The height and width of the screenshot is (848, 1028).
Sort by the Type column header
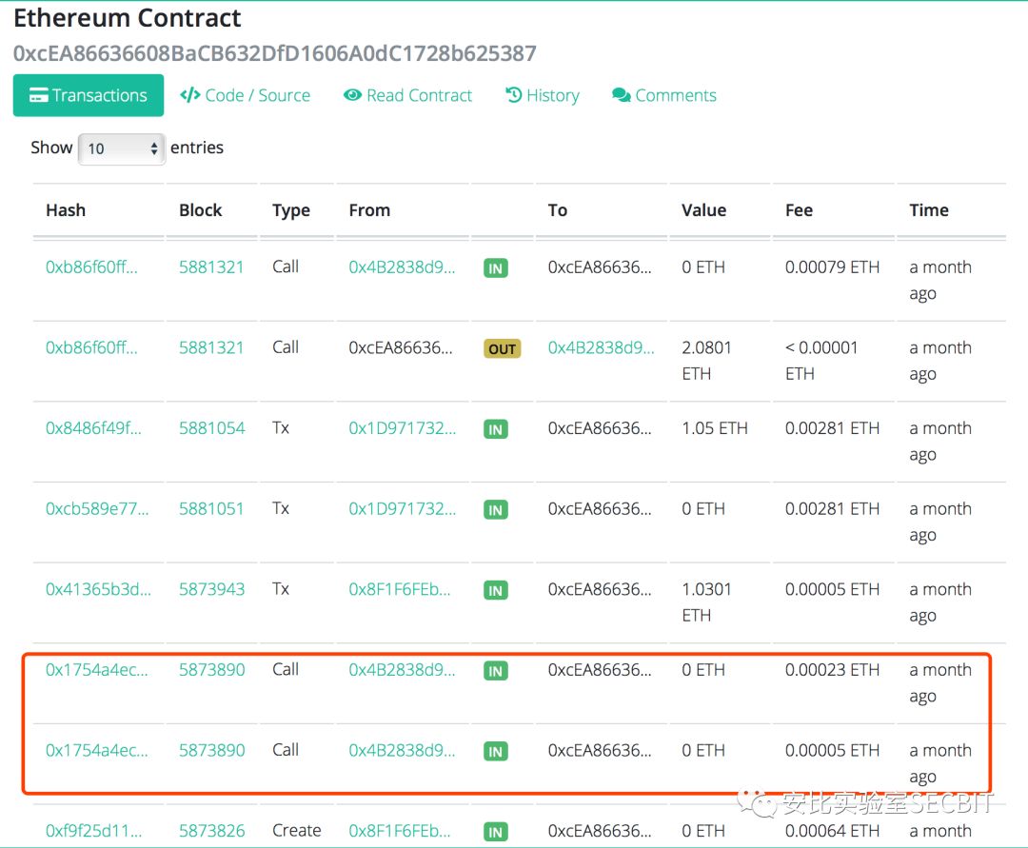click(291, 210)
